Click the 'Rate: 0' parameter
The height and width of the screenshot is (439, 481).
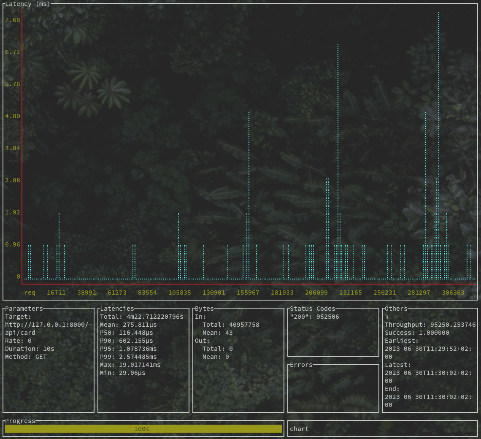19,341
